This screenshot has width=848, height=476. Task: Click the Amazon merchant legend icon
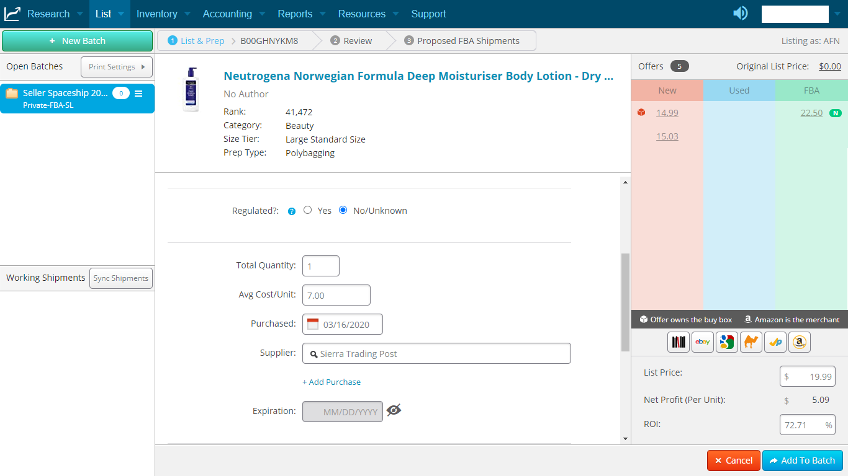pyautogui.click(x=749, y=320)
